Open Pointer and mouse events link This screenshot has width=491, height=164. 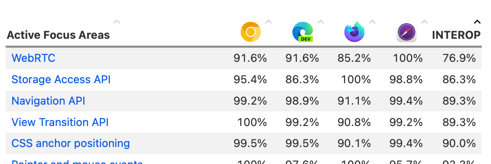point(77,162)
